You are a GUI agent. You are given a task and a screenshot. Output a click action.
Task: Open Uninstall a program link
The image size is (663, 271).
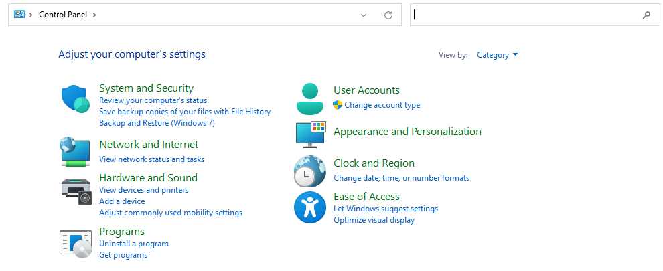point(134,244)
